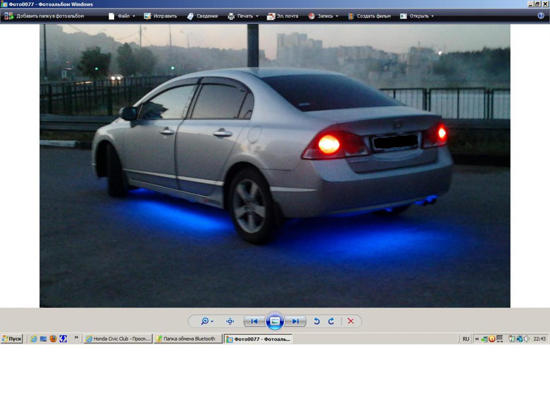This screenshot has height=402, width=550.
Task: Send the photo via Эл. почта
Action: 283,16
